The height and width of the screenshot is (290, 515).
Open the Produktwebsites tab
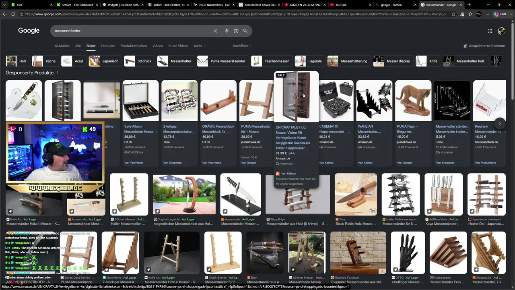(134, 46)
